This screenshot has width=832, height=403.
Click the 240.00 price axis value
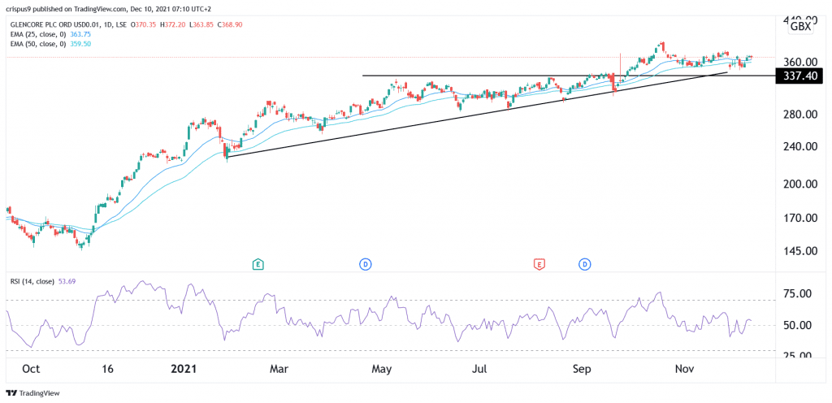pos(802,147)
